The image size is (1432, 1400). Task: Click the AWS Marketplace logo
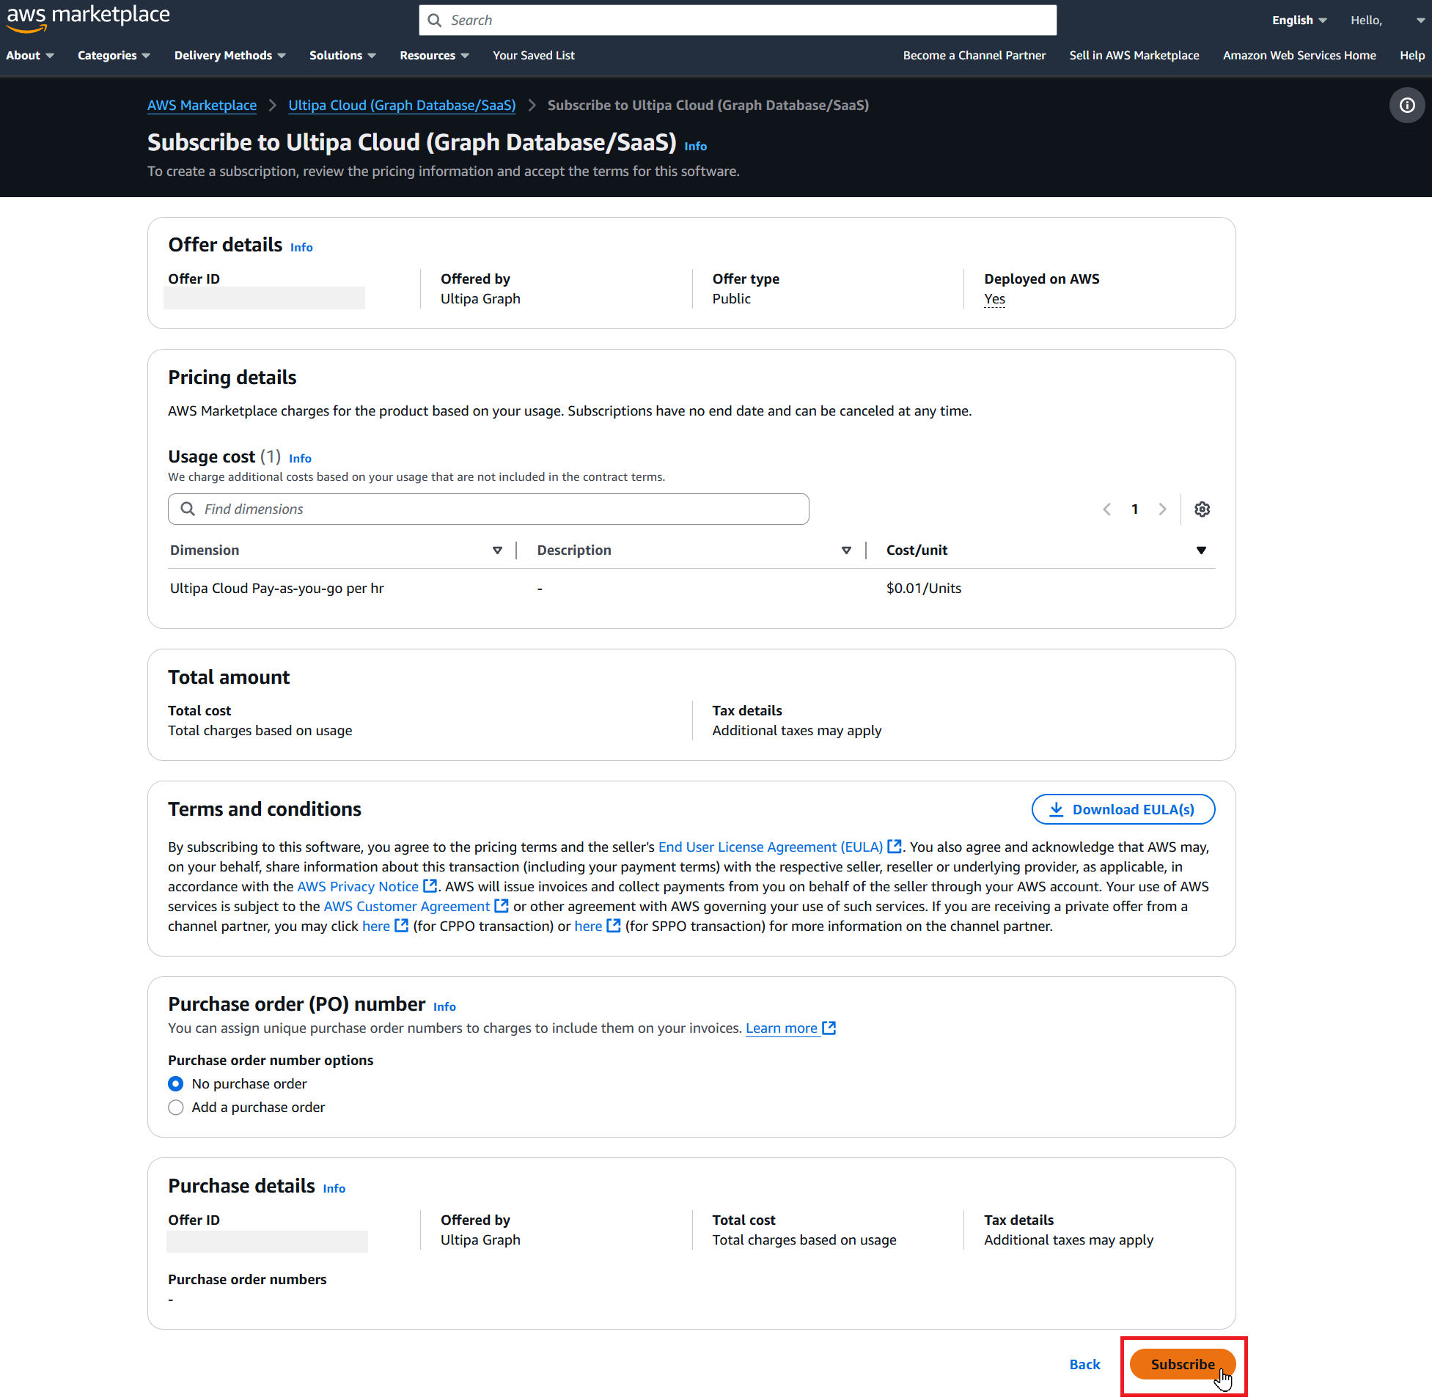(x=88, y=18)
